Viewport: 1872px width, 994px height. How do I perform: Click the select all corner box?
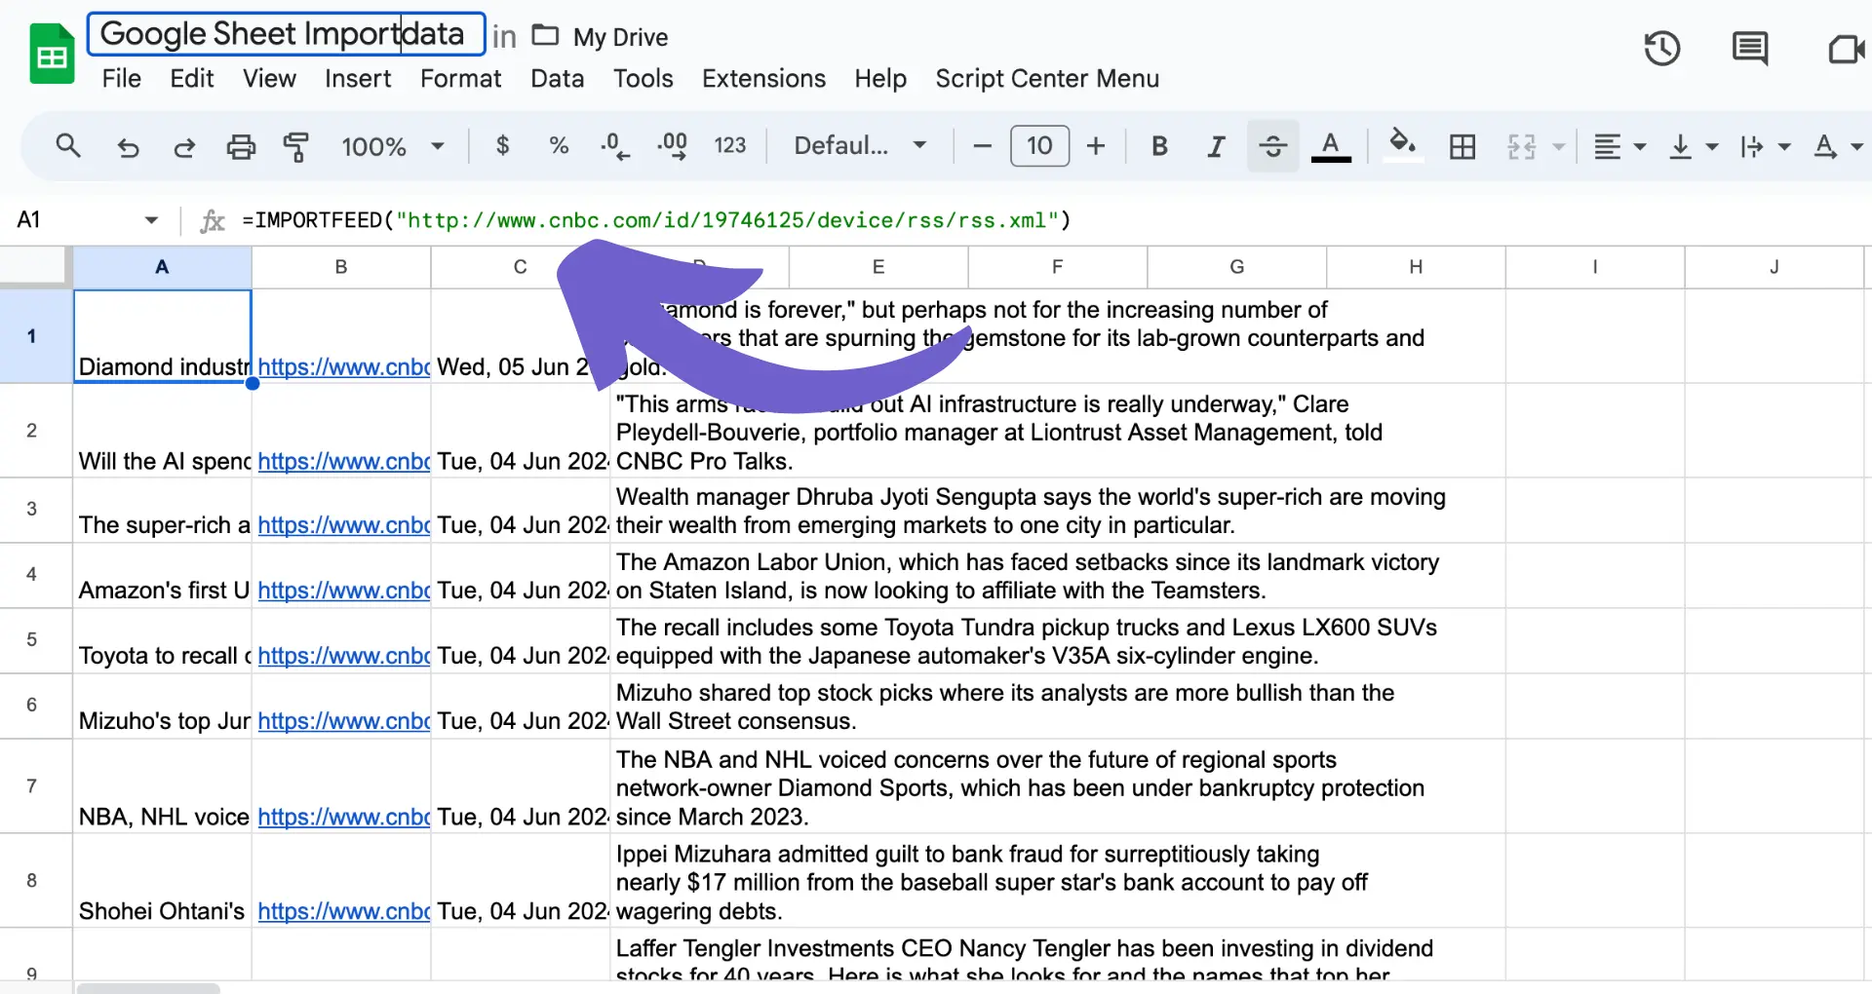click(x=35, y=267)
